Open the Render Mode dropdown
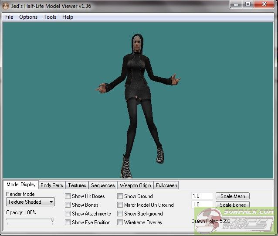This screenshot has width=278, height=236. (x=31, y=202)
